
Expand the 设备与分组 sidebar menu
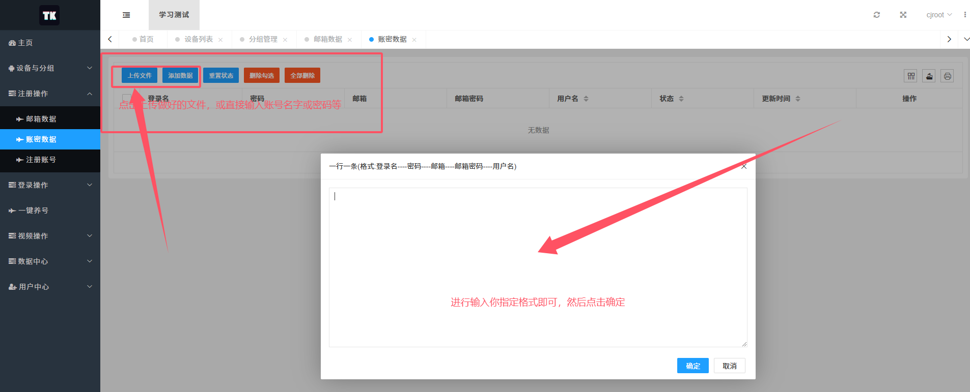[x=50, y=68]
